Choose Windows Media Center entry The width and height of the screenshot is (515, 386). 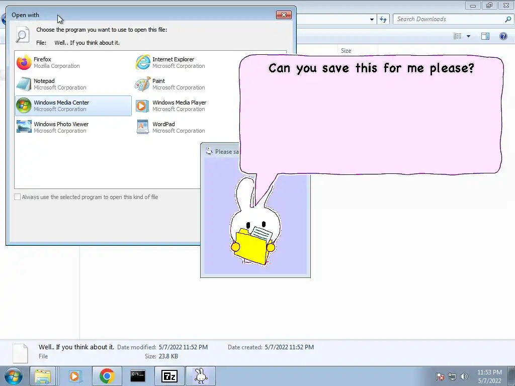click(73, 106)
